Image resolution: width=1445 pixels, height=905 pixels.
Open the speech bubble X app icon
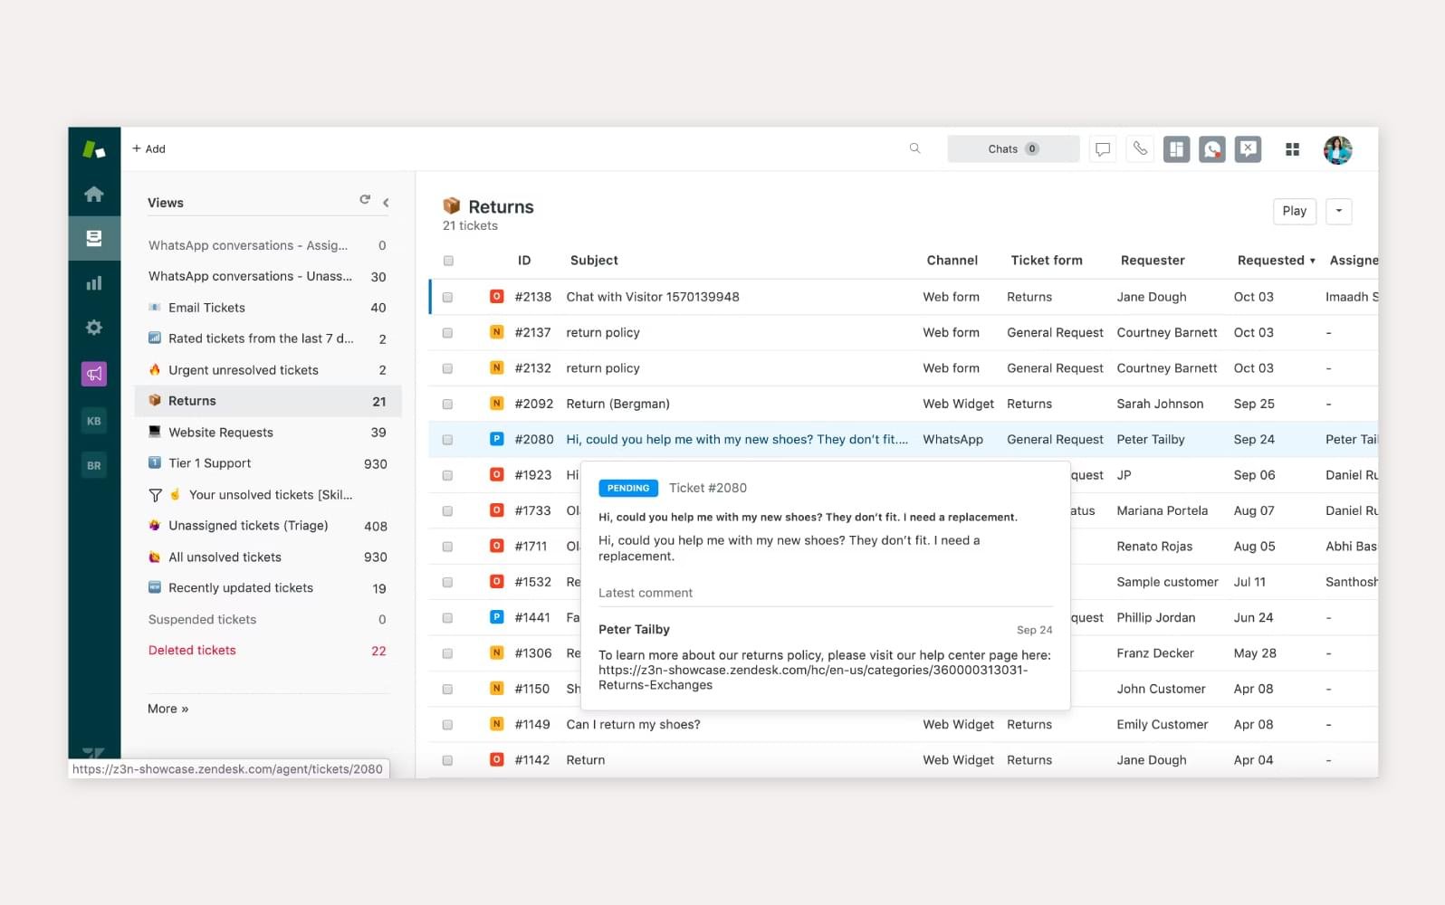point(1249,149)
